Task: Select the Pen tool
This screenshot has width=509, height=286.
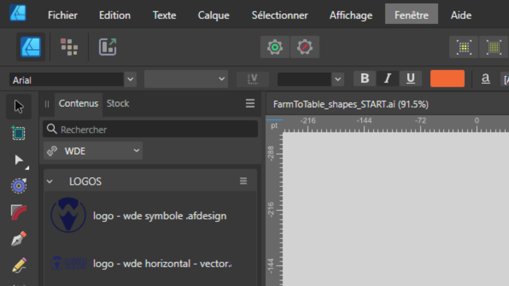Action: tap(19, 239)
